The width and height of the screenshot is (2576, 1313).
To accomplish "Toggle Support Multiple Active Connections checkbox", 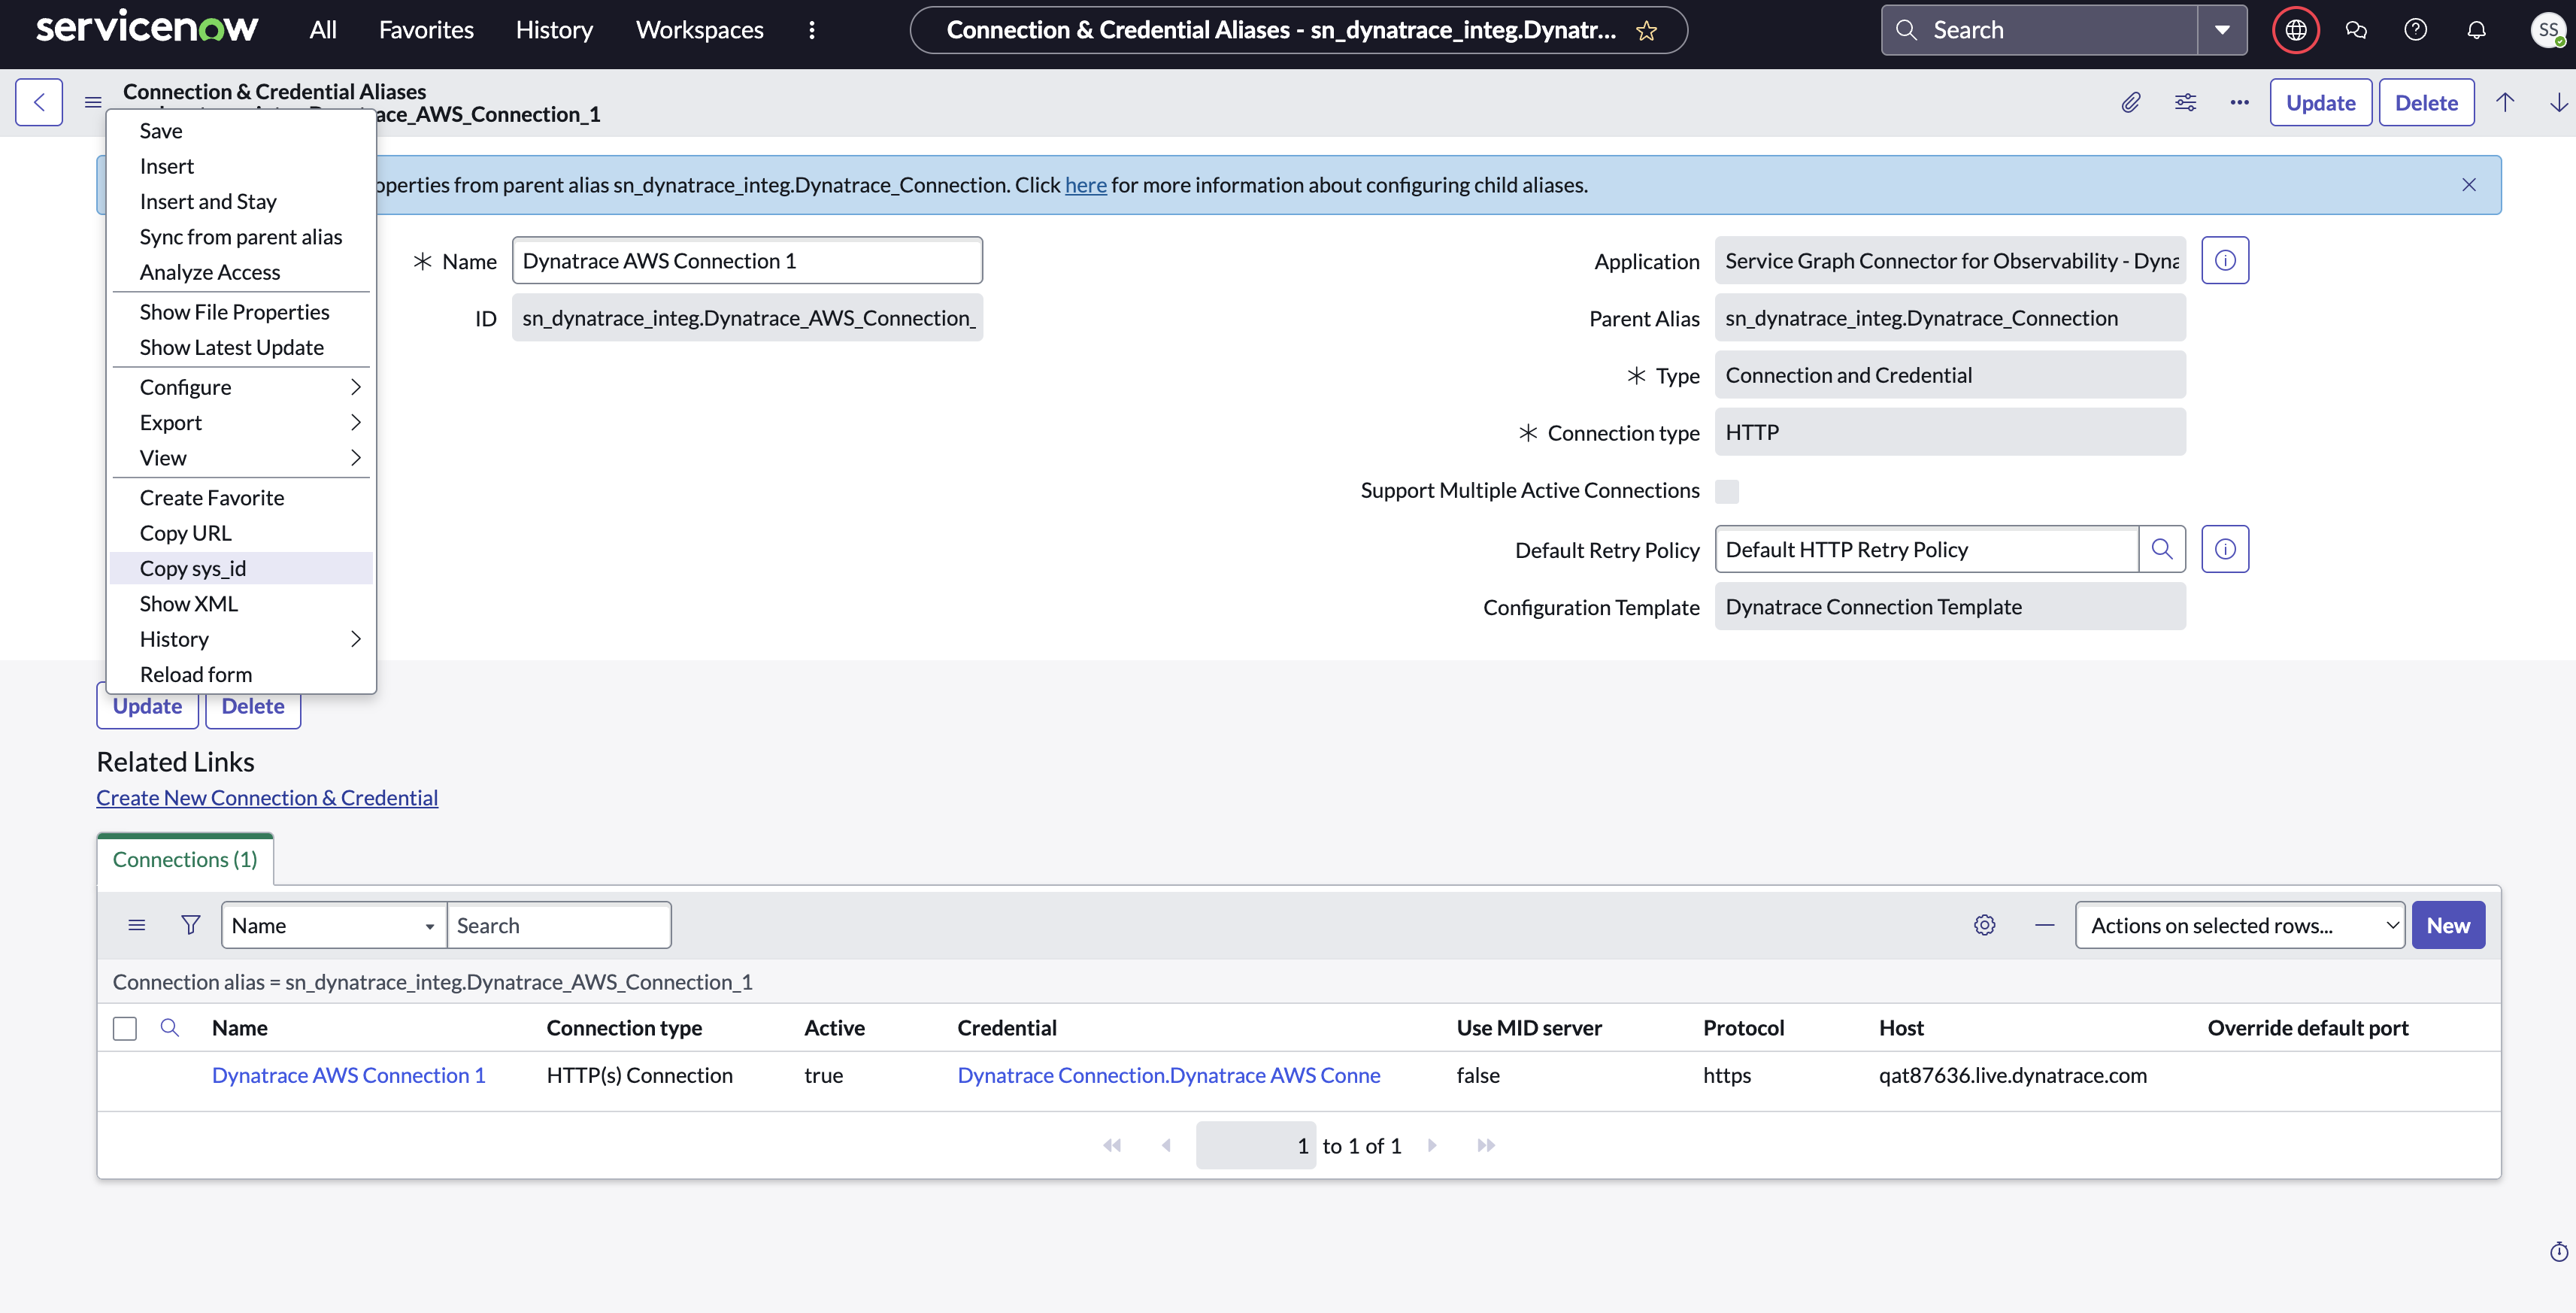I will (1727, 491).
